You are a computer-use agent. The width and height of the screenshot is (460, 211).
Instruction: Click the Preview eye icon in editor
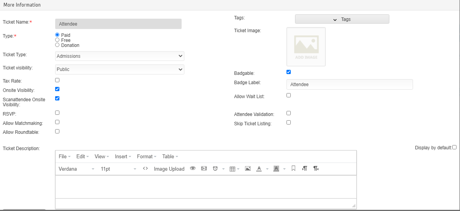tap(193, 168)
